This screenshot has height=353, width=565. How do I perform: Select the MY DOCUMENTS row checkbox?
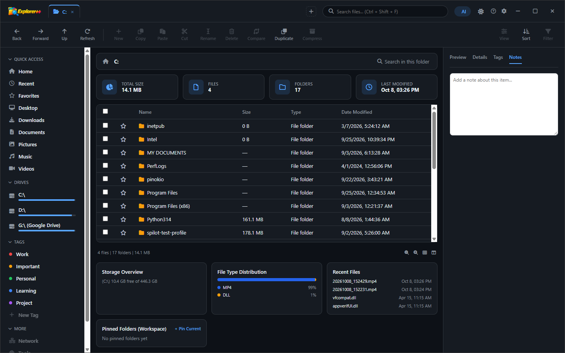point(105,152)
